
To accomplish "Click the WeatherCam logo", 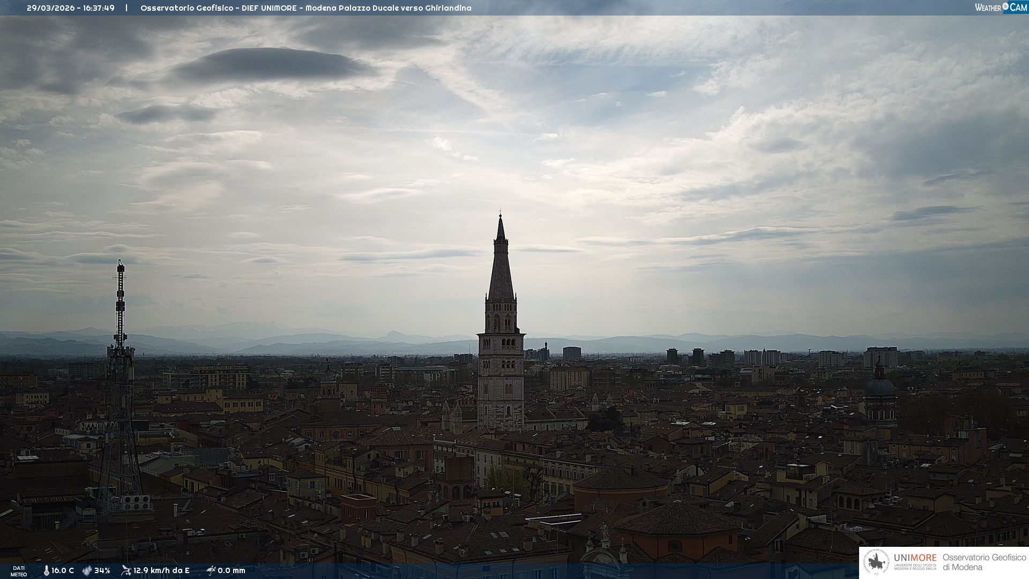I will pyautogui.click(x=1001, y=8).
